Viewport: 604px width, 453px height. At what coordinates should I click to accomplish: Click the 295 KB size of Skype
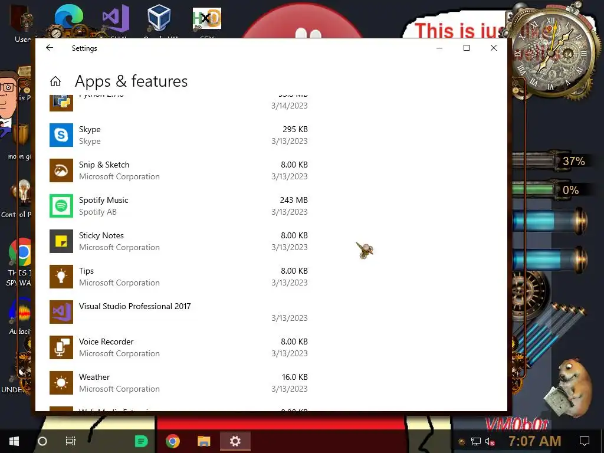coord(295,129)
